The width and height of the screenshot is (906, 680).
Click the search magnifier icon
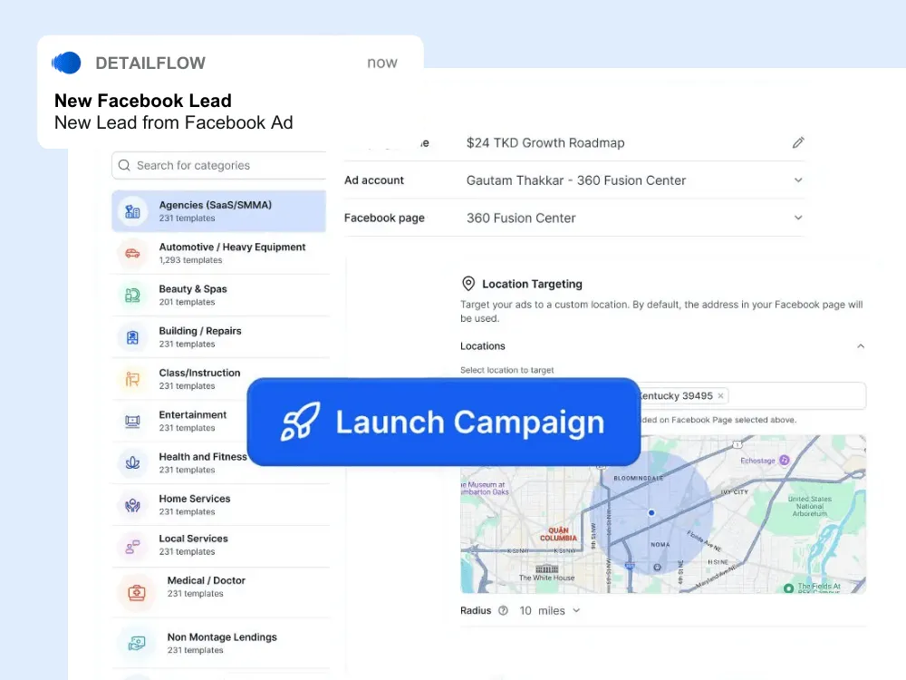click(124, 165)
